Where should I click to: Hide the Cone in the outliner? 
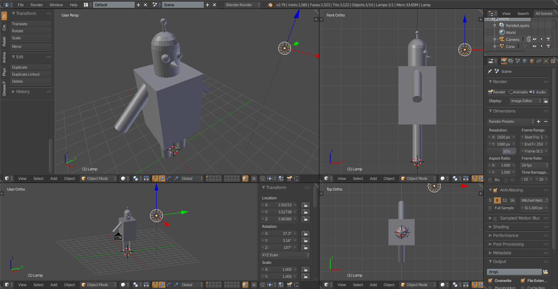(x=534, y=46)
